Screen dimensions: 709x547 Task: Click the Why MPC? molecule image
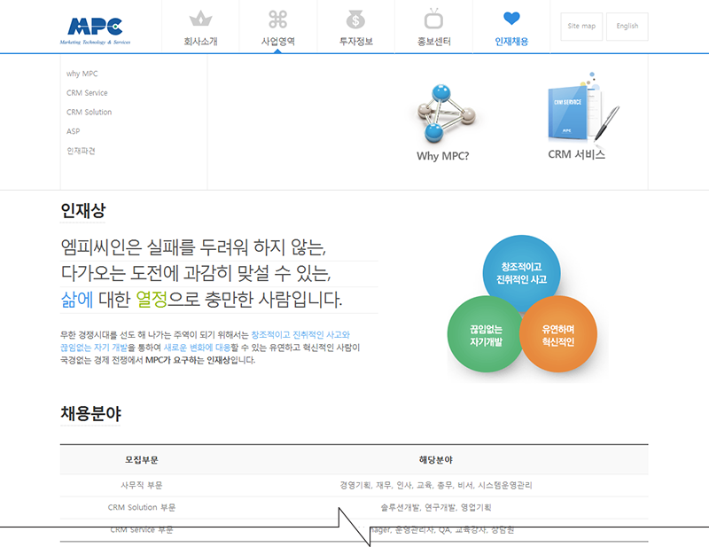pyautogui.click(x=446, y=113)
